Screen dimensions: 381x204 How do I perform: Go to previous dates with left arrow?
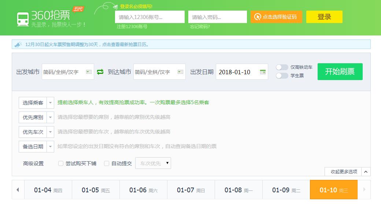click(18, 190)
